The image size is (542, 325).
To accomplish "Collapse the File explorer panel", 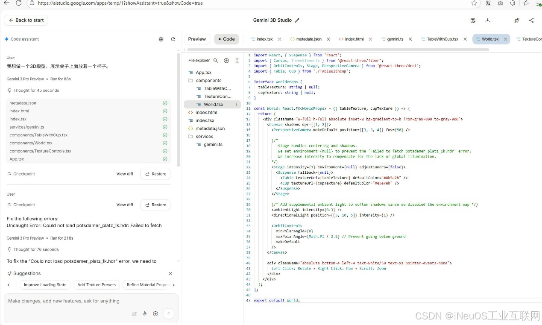I will point(237,61).
